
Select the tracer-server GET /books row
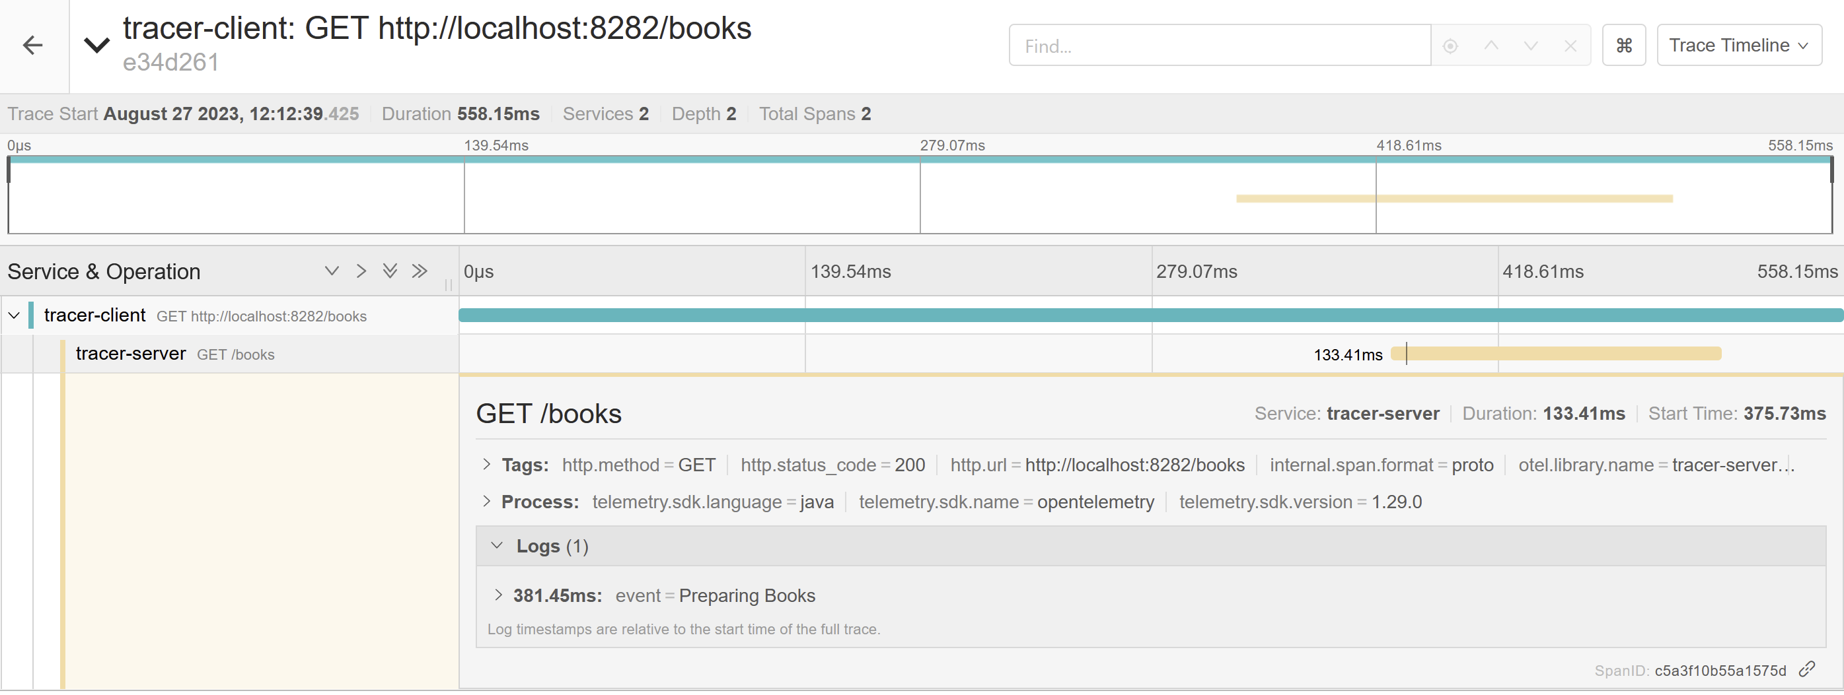(174, 354)
